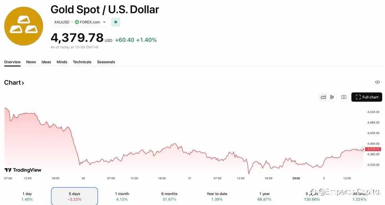Click the gold bars symbol logo
385x205 pixels.
pyautogui.click(x=24, y=26)
